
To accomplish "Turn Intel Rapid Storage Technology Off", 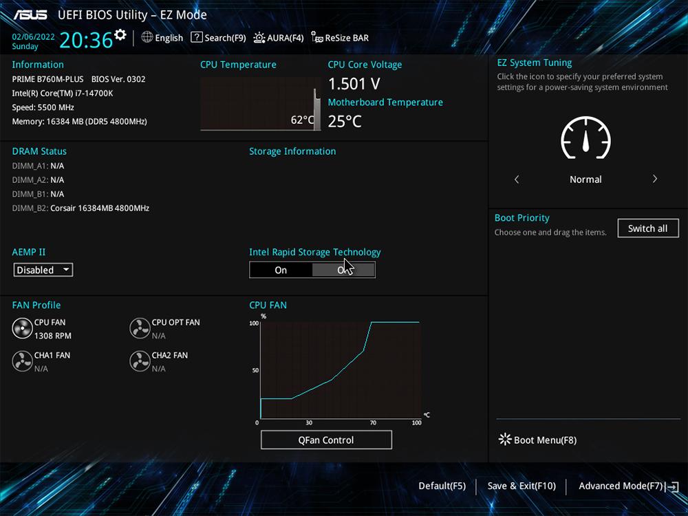I will pos(343,270).
